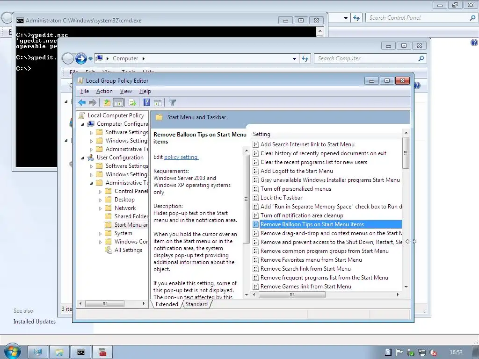Open the View menu in Policy Editor

pyautogui.click(x=126, y=91)
